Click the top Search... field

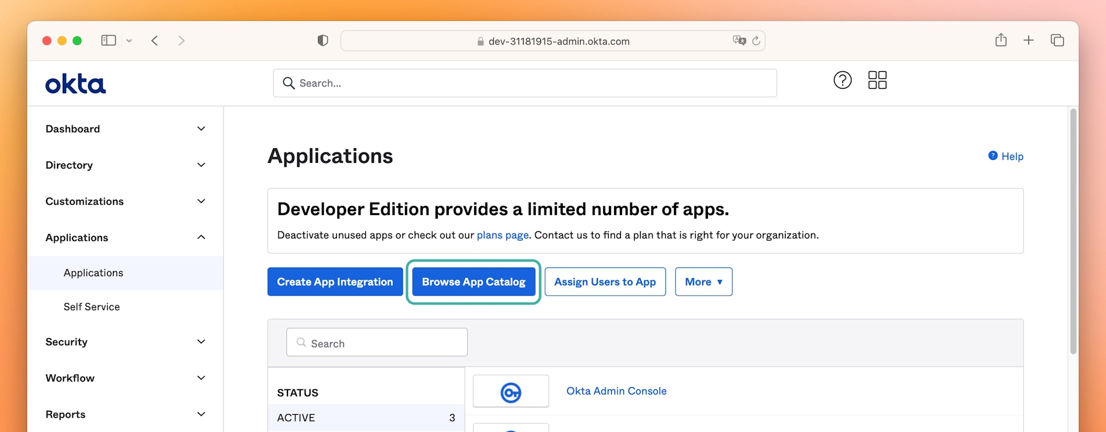coord(525,83)
